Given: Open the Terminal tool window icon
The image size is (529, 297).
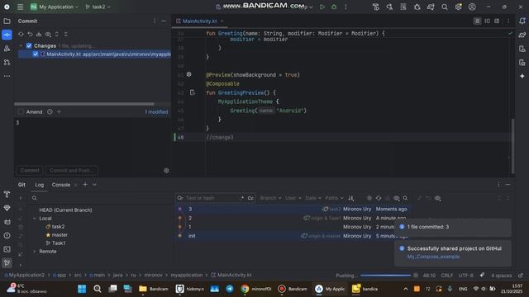Looking at the screenshot, I should coord(7,249).
